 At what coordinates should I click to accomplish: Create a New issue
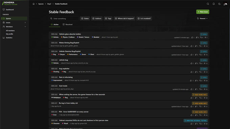[x=203, y=12]
